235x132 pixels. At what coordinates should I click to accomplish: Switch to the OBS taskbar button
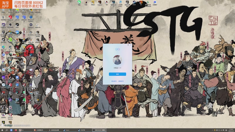click(99, 130)
